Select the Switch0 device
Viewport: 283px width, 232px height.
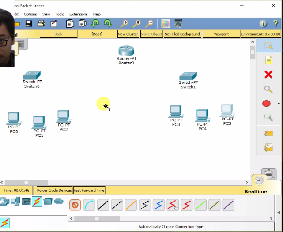(x=32, y=75)
